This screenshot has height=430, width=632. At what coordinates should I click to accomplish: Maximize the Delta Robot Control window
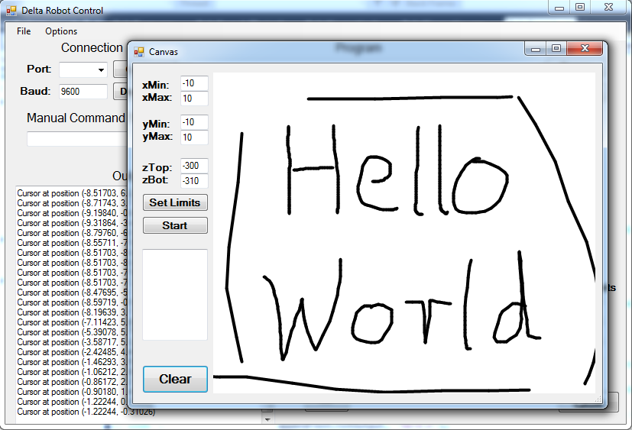(580, 7)
